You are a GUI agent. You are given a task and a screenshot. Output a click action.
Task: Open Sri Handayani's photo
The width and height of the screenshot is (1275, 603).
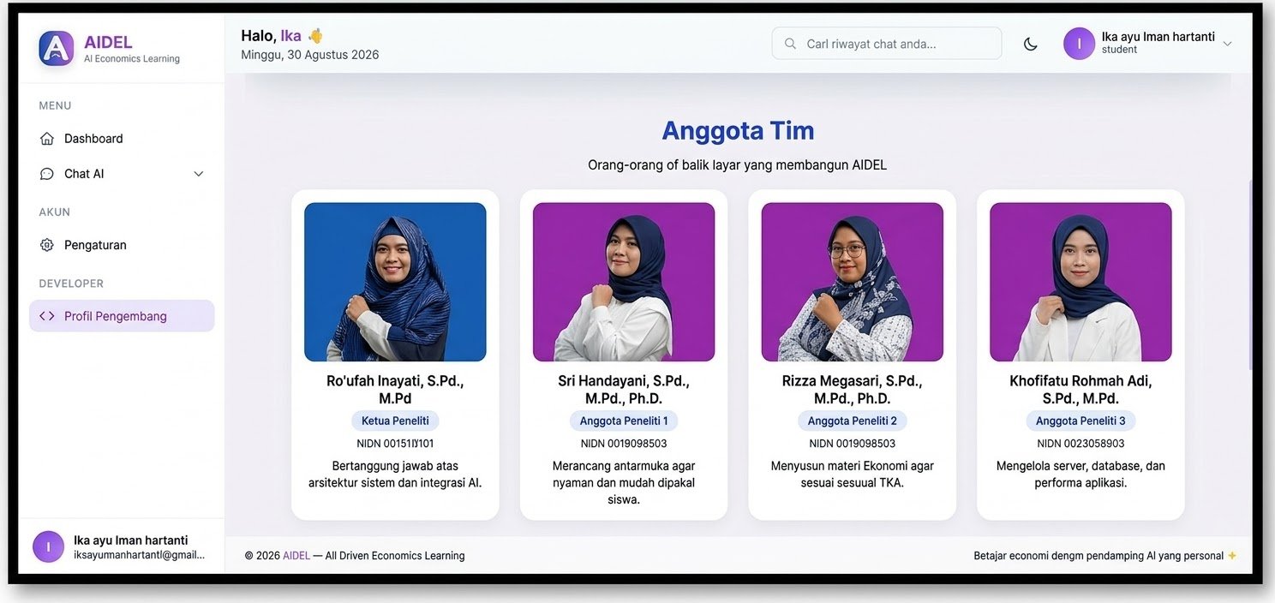(x=624, y=282)
